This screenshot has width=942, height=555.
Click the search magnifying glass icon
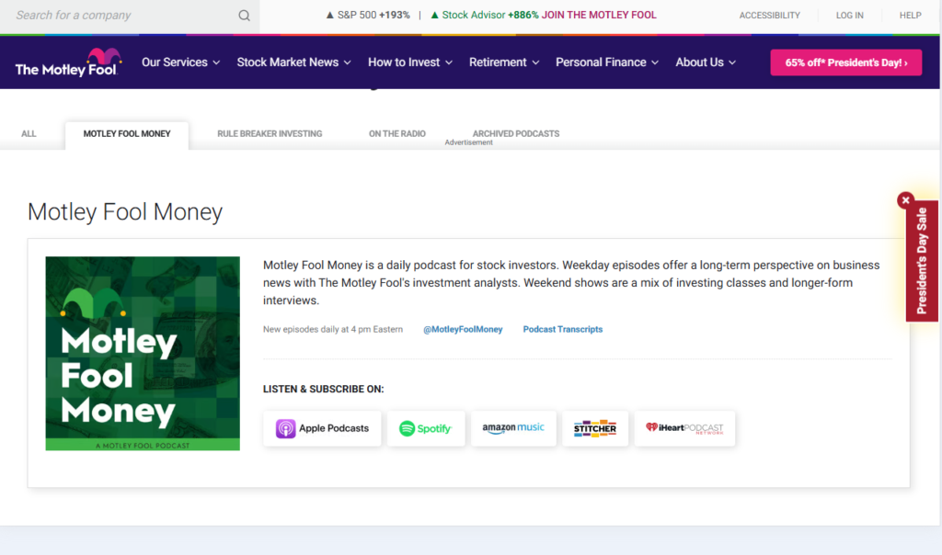(x=243, y=15)
